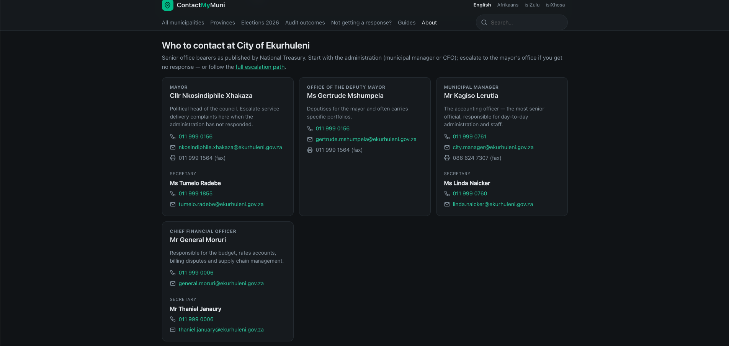This screenshot has height=346, width=729.
Task: Click envelope icon beside tumelo.radebe email
Action: click(x=173, y=204)
